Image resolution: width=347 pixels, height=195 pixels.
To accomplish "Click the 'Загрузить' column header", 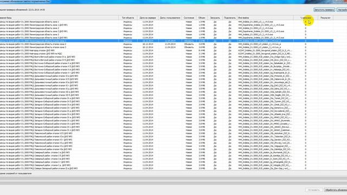I will pyautogui.click(x=215, y=18).
